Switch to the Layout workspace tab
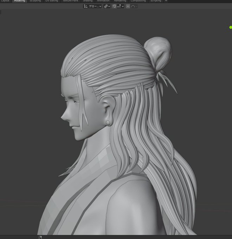 pyautogui.click(x=5, y=1)
